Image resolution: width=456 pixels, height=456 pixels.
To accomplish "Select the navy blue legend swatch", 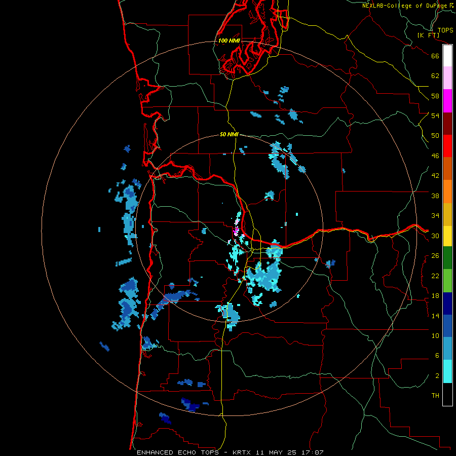I will pyautogui.click(x=447, y=303).
